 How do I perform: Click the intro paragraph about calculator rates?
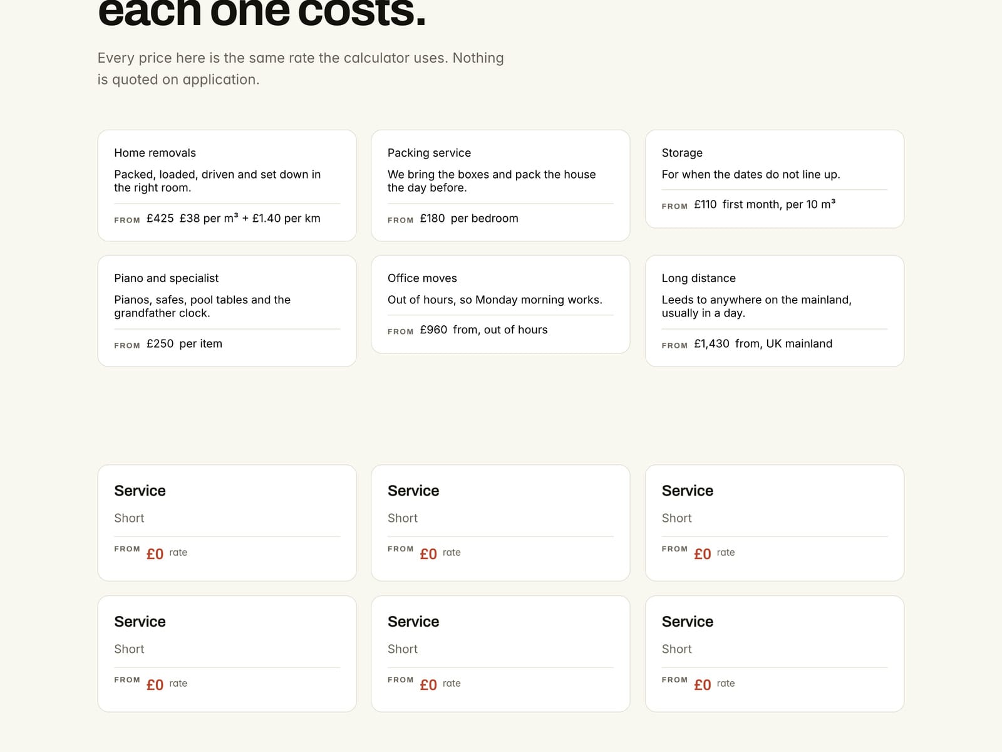(301, 68)
